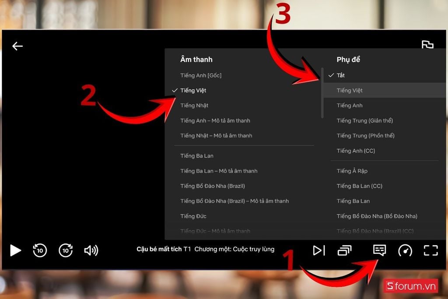Select Tiếng Anh (CC) subtitles
The height and width of the screenshot is (299, 448).
[356, 151]
